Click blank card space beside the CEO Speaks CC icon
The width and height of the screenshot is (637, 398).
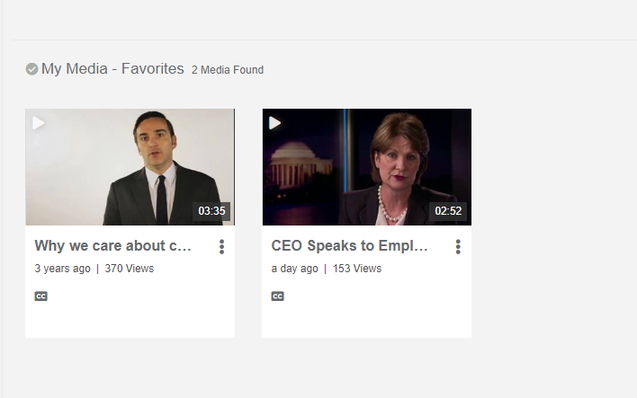click(378, 305)
